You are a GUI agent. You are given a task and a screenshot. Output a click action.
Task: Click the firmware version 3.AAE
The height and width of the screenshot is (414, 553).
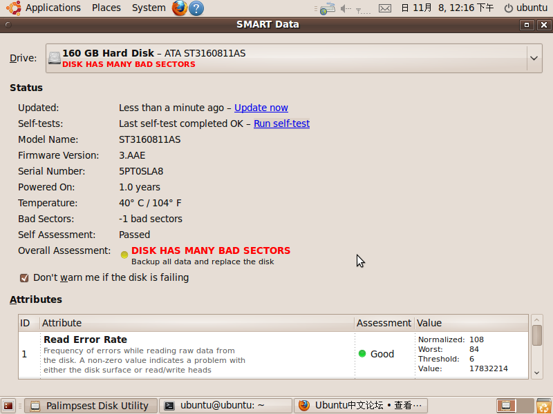pyautogui.click(x=132, y=156)
